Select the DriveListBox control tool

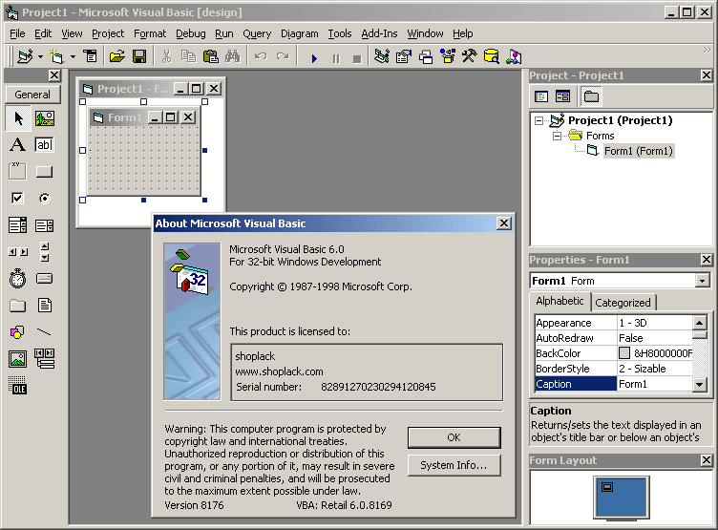click(45, 279)
